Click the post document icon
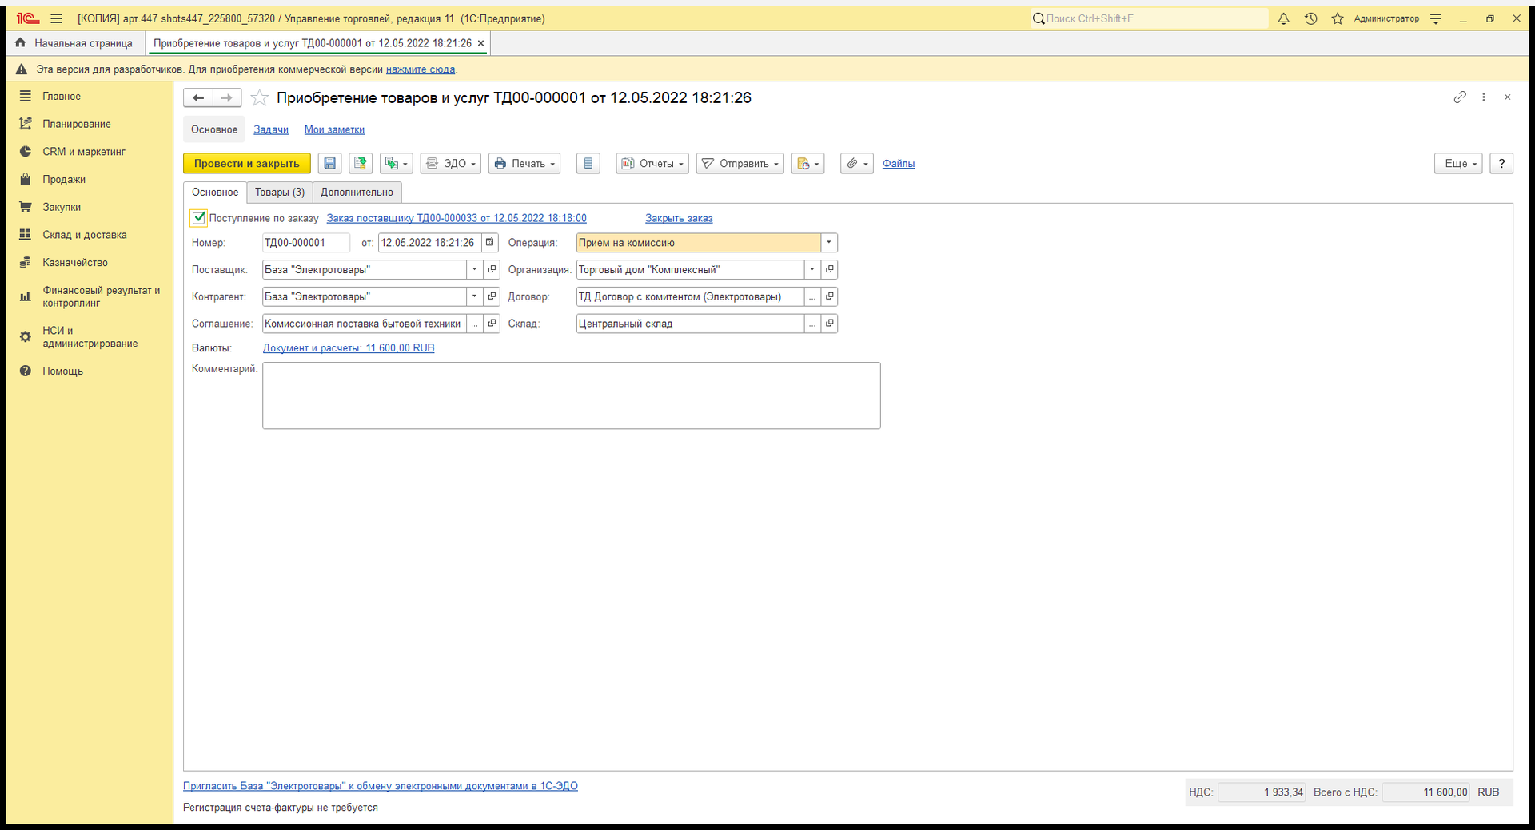The image size is (1535, 830). click(361, 163)
